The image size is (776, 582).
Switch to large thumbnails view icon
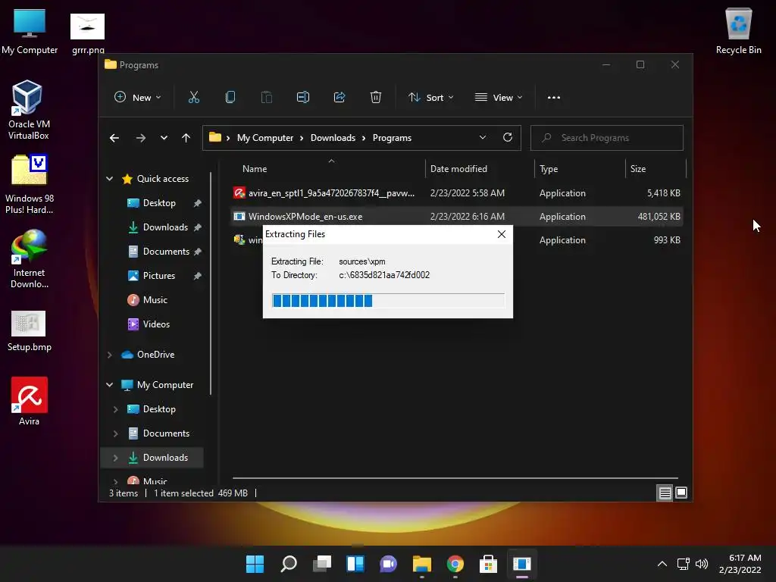(x=681, y=493)
